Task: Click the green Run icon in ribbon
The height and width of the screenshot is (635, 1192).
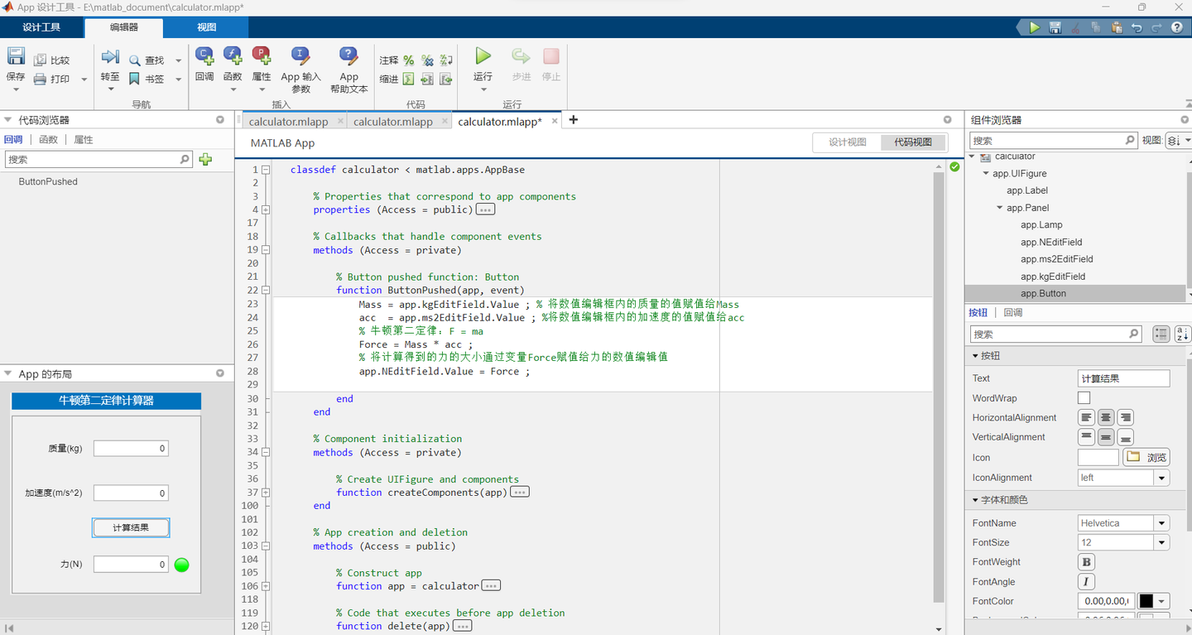Action: 483,56
